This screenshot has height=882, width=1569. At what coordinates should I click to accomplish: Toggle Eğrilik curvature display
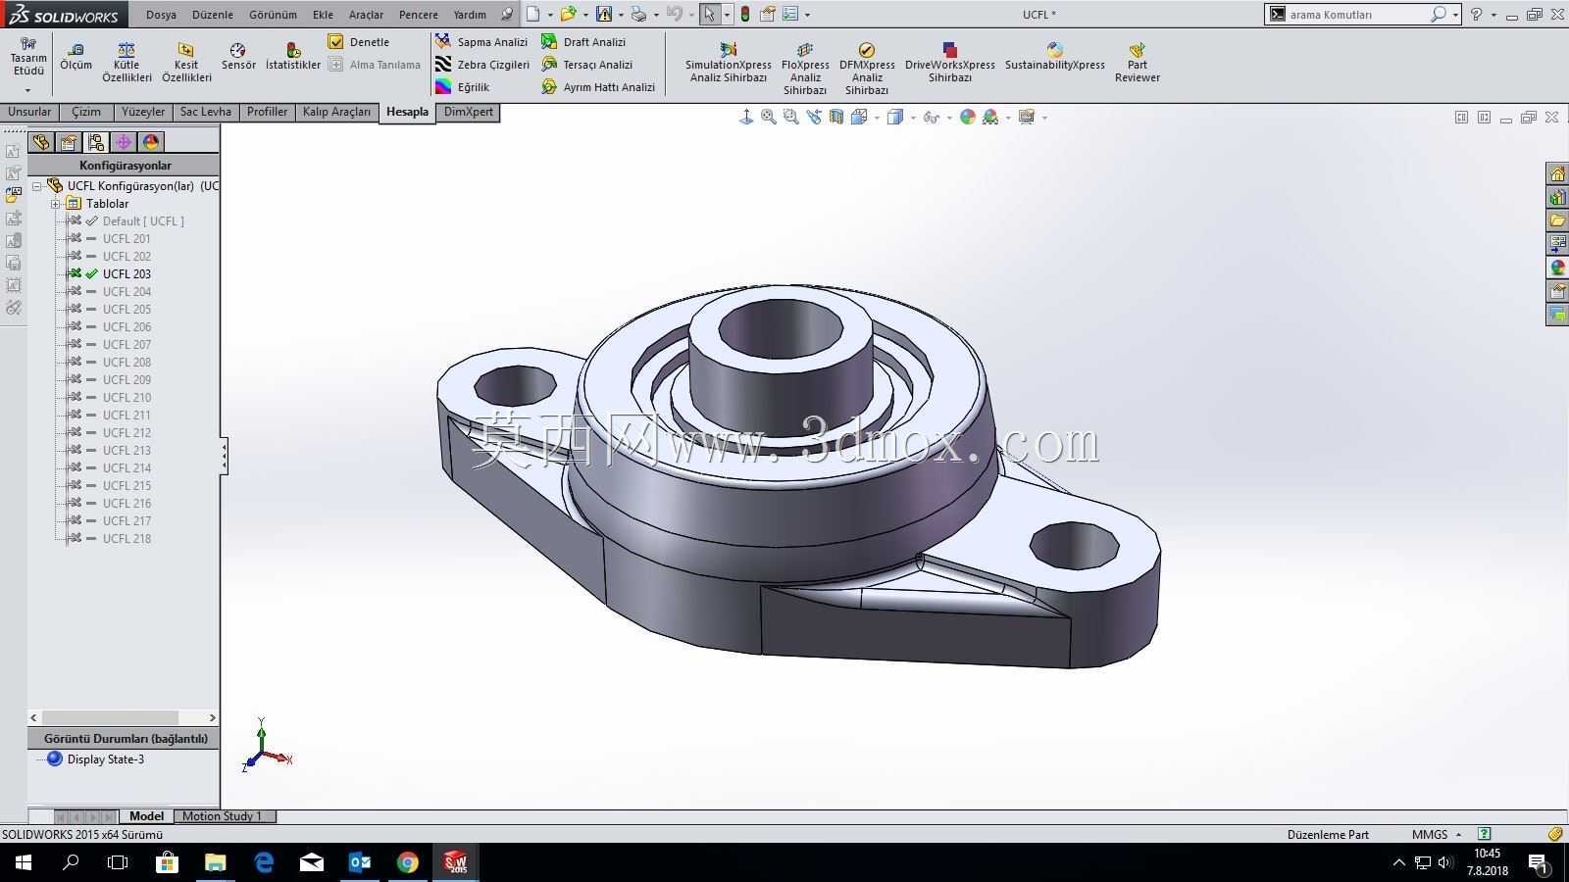(463, 87)
